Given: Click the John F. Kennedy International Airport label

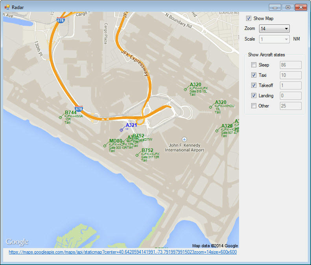Looking at the screenshot, I should (184, 148).
